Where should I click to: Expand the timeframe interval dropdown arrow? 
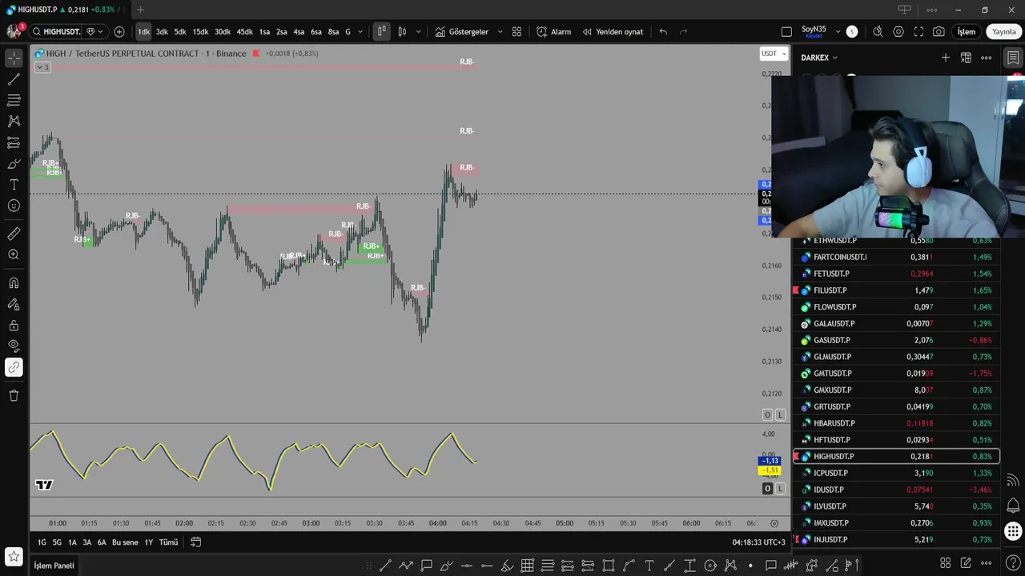360,32
